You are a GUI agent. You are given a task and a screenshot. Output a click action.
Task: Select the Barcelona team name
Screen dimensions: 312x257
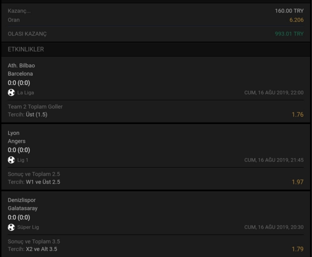[x=20, y=74]
